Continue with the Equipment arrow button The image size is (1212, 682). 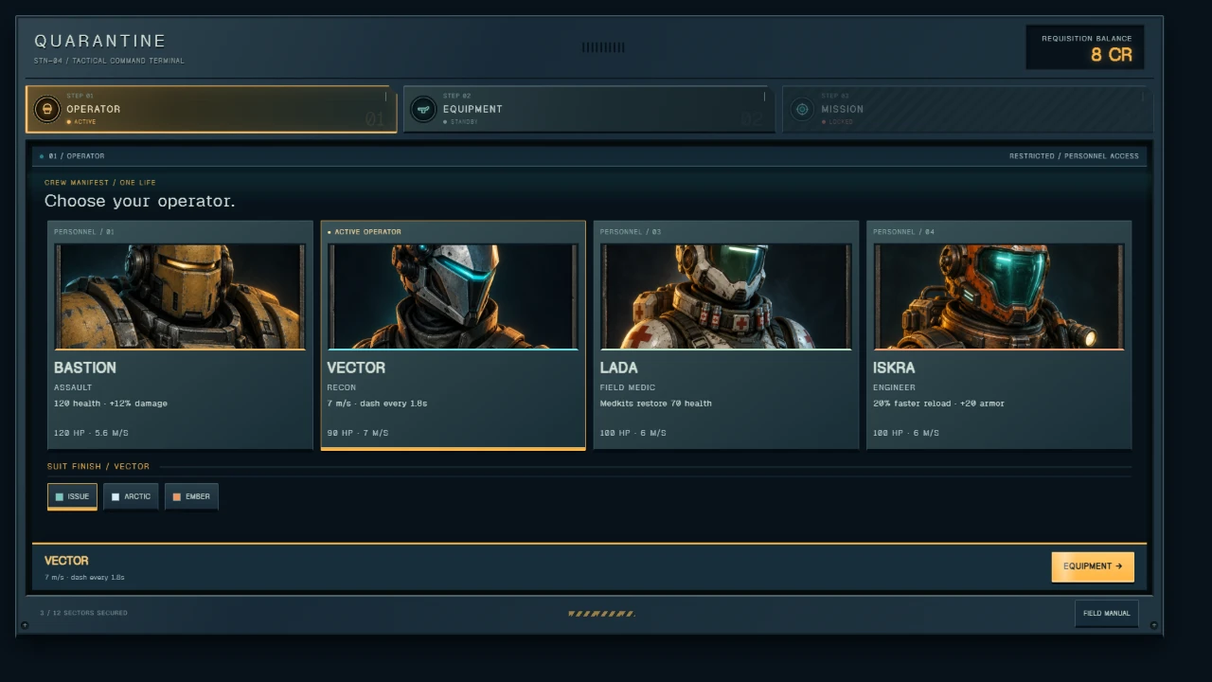click(1093, 566)
